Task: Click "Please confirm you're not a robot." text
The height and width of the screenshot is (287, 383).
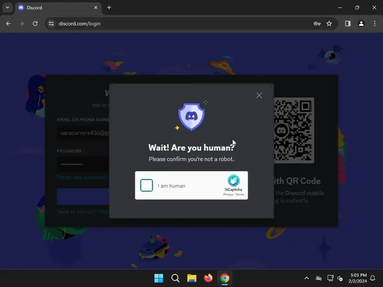Action: [191, 159]
